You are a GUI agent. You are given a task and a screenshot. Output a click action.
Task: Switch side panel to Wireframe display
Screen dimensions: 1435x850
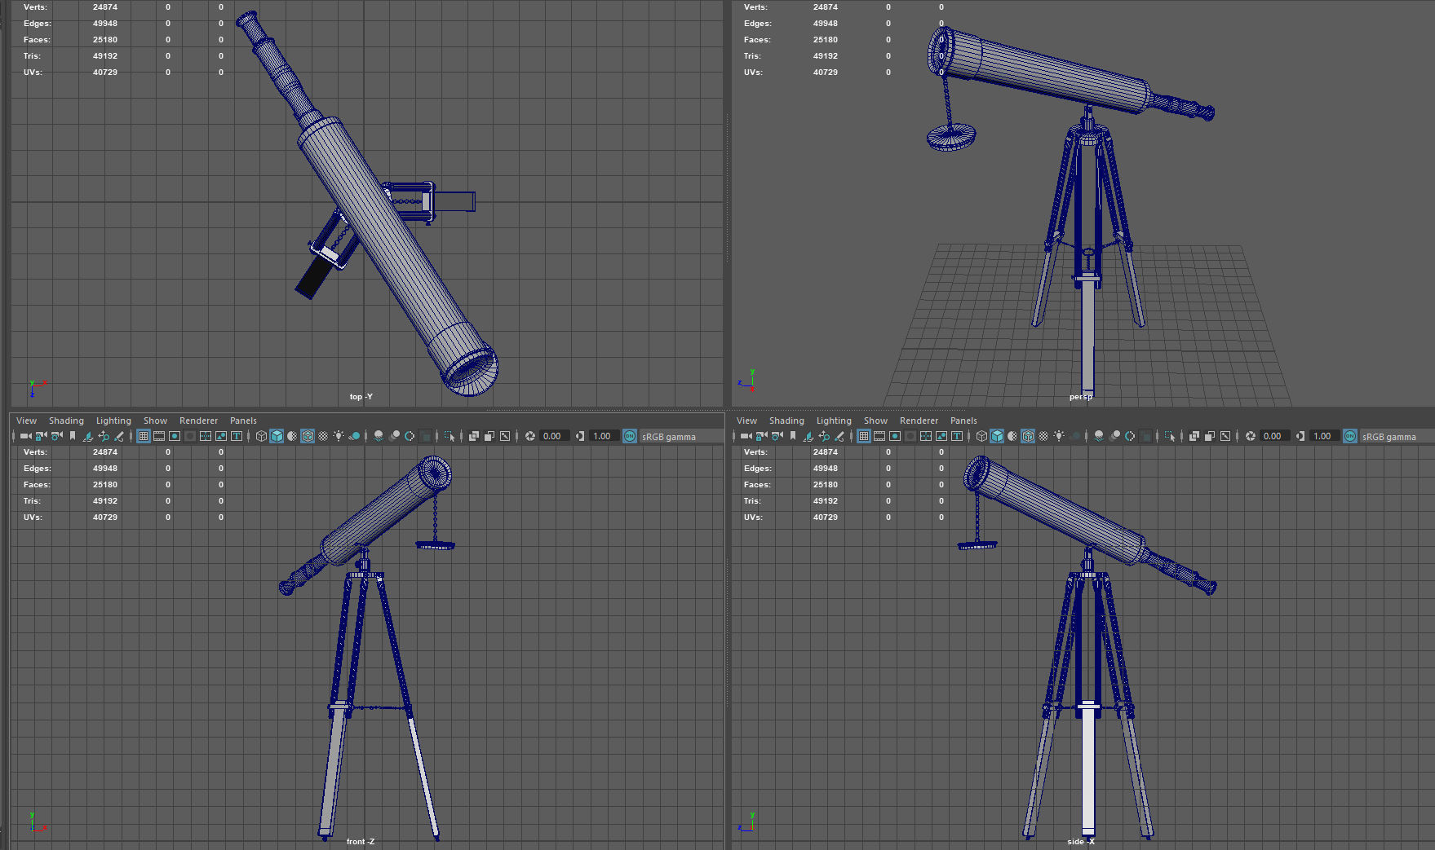tap(981, 436)
